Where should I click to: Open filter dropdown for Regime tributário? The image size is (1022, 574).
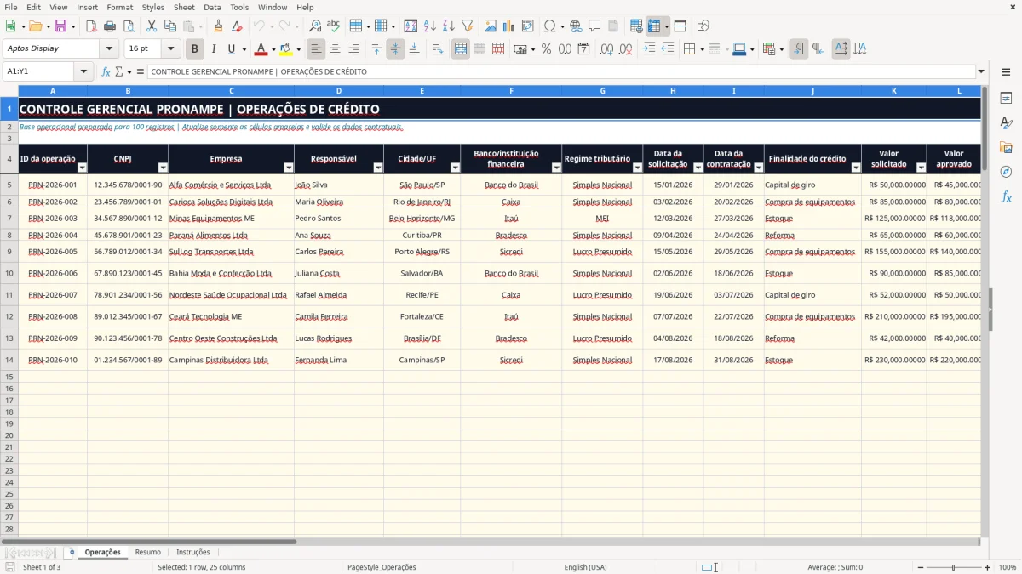[636, 168]
